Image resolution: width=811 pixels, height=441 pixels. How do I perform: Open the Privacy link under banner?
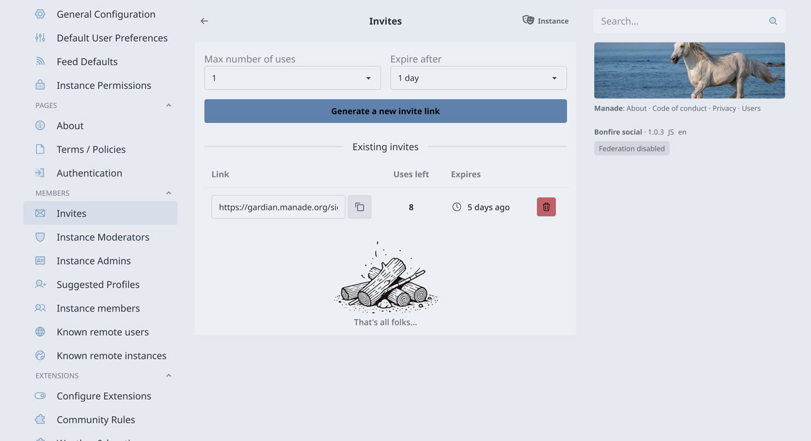pos(724,108)
